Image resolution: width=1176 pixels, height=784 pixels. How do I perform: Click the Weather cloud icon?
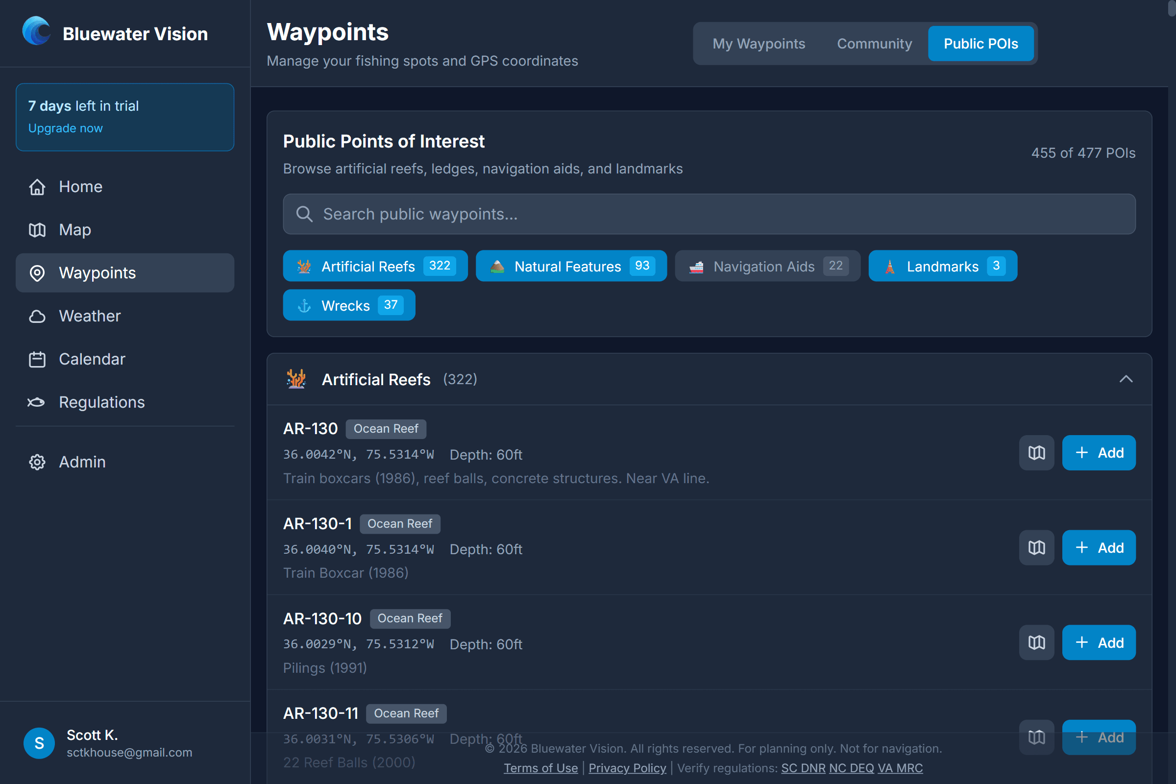click(x=37, y=316)
